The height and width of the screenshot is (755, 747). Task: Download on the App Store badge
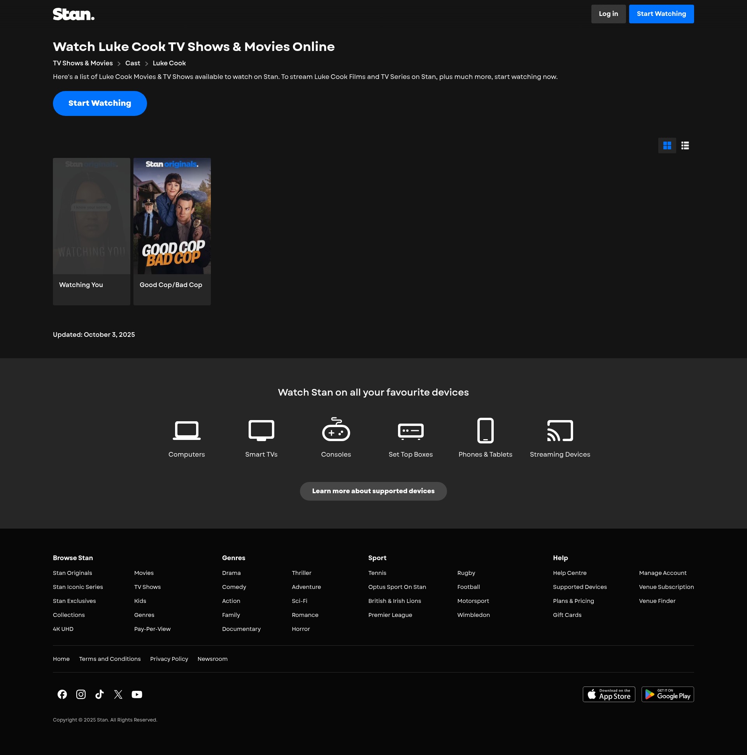pos(608,694)
